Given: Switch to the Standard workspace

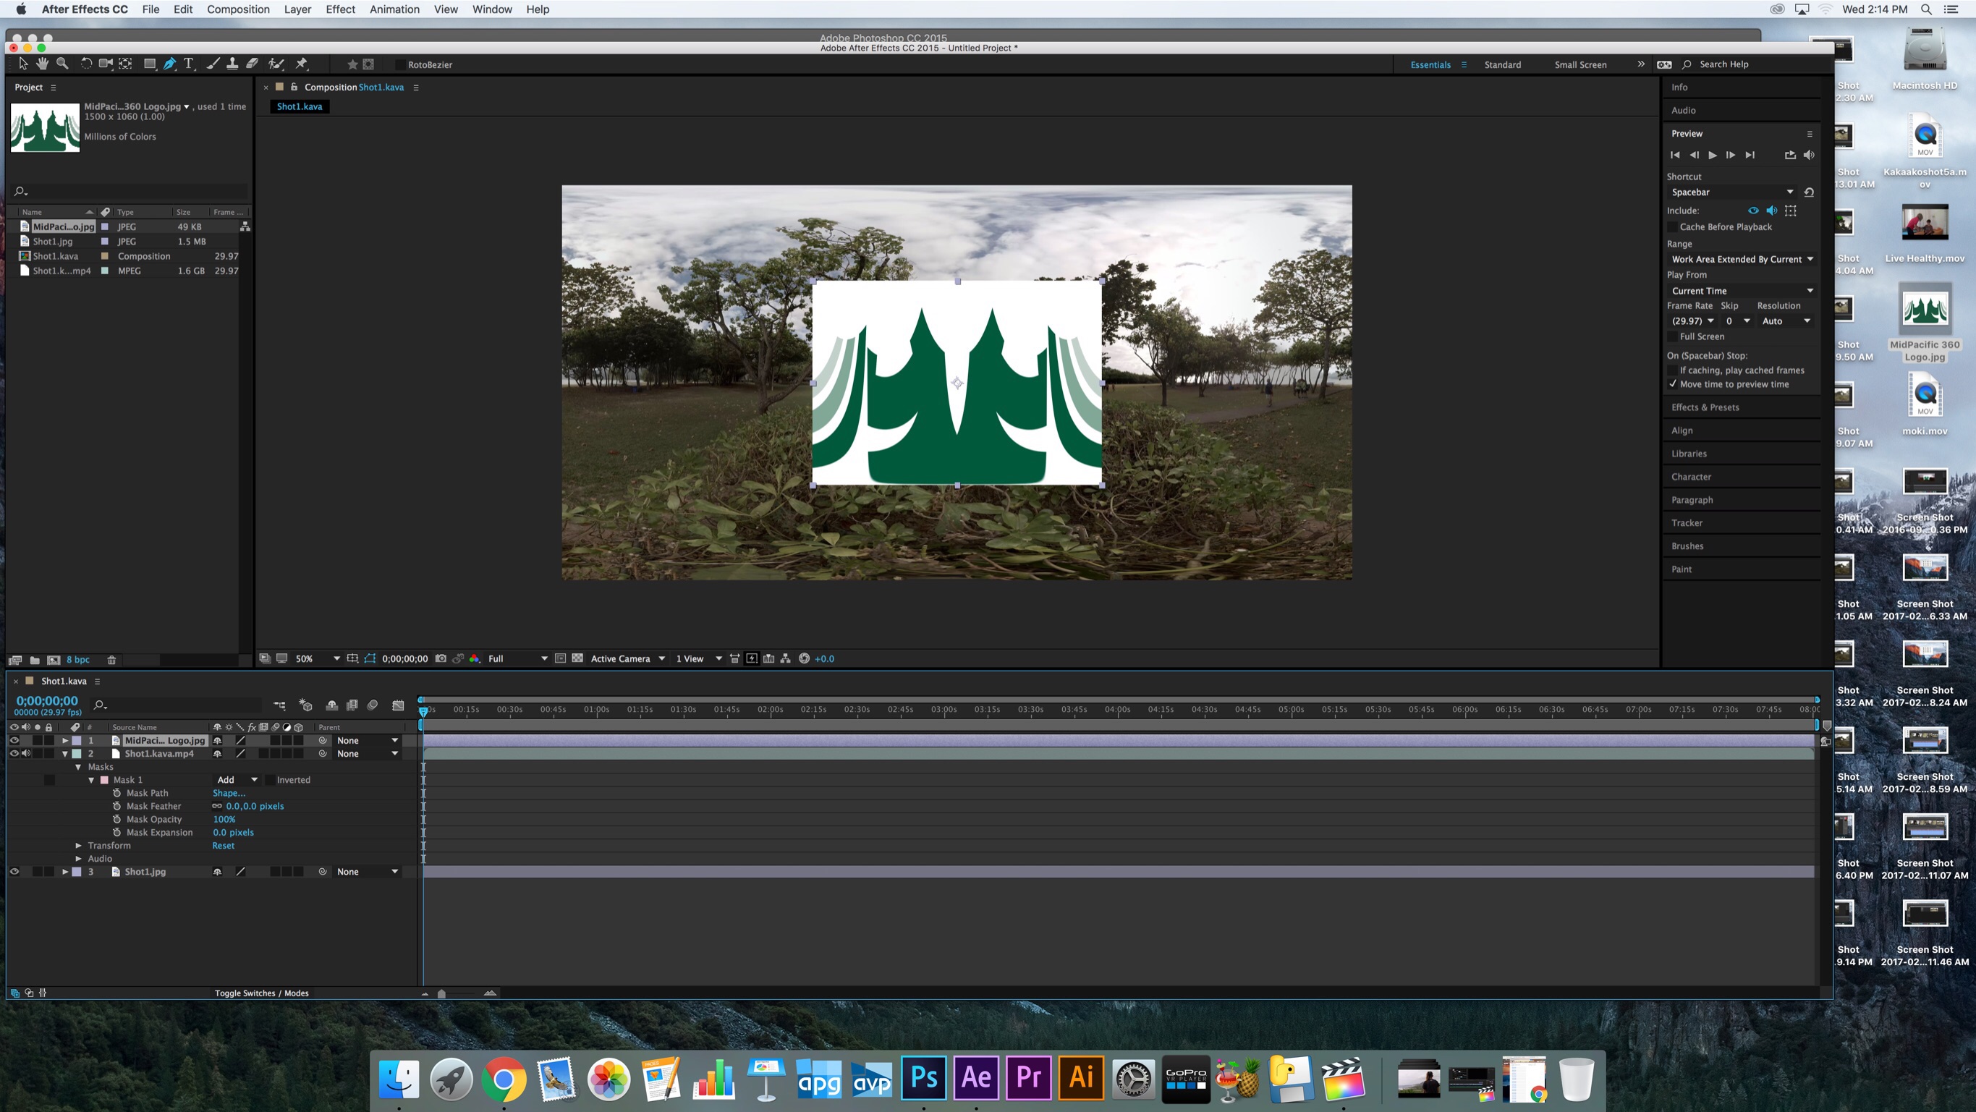Looking at the screenshot, I should tap(1502, 64).
